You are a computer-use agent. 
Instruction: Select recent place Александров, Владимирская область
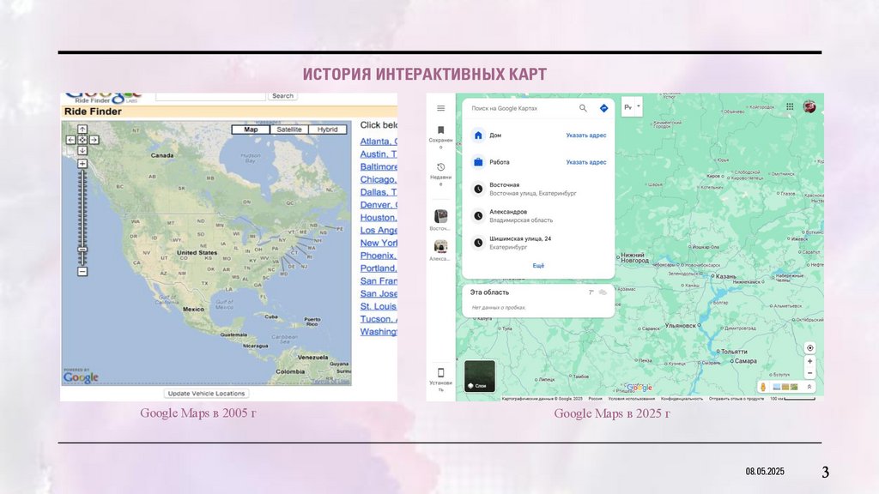538,215
